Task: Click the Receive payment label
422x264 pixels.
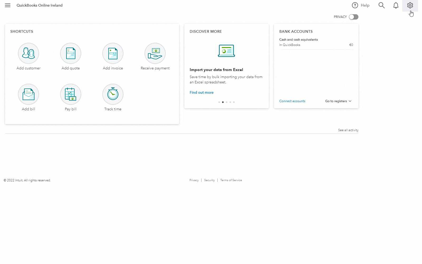Action: pos(155,68)
